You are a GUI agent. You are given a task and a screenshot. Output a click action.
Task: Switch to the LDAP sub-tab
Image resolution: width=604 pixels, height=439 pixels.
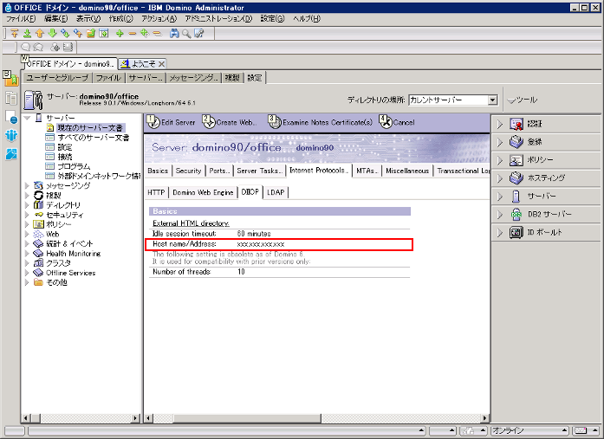click(x=276, y=192)
